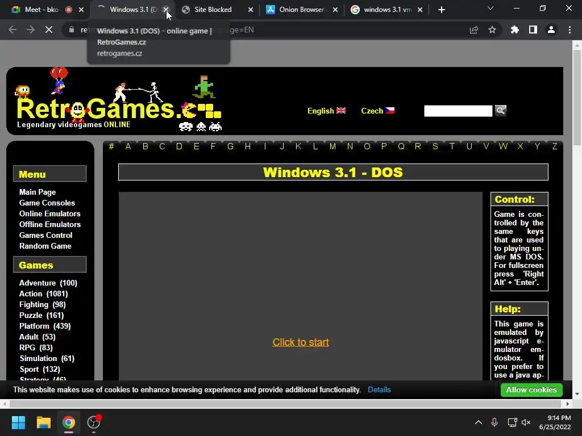Click the Chrome taskbar icon

pos(68,422)
